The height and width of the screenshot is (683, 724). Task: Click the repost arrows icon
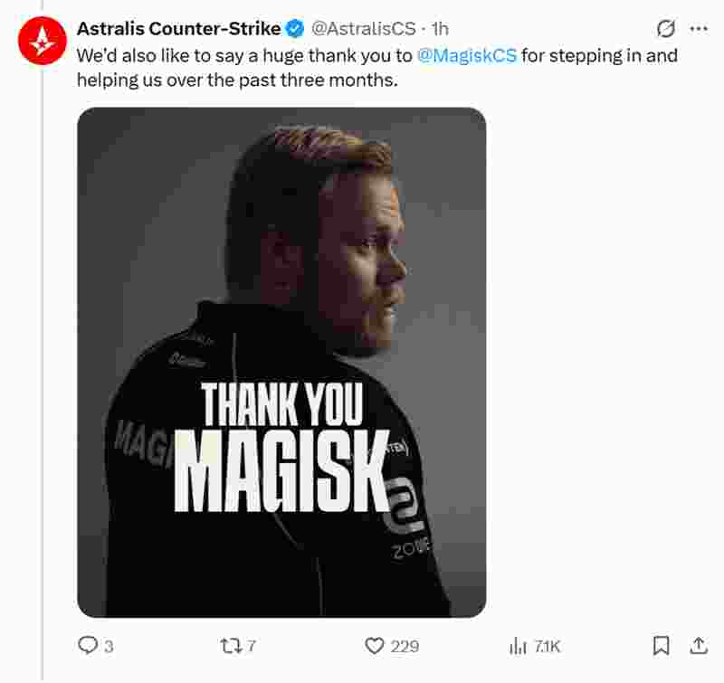232,645
